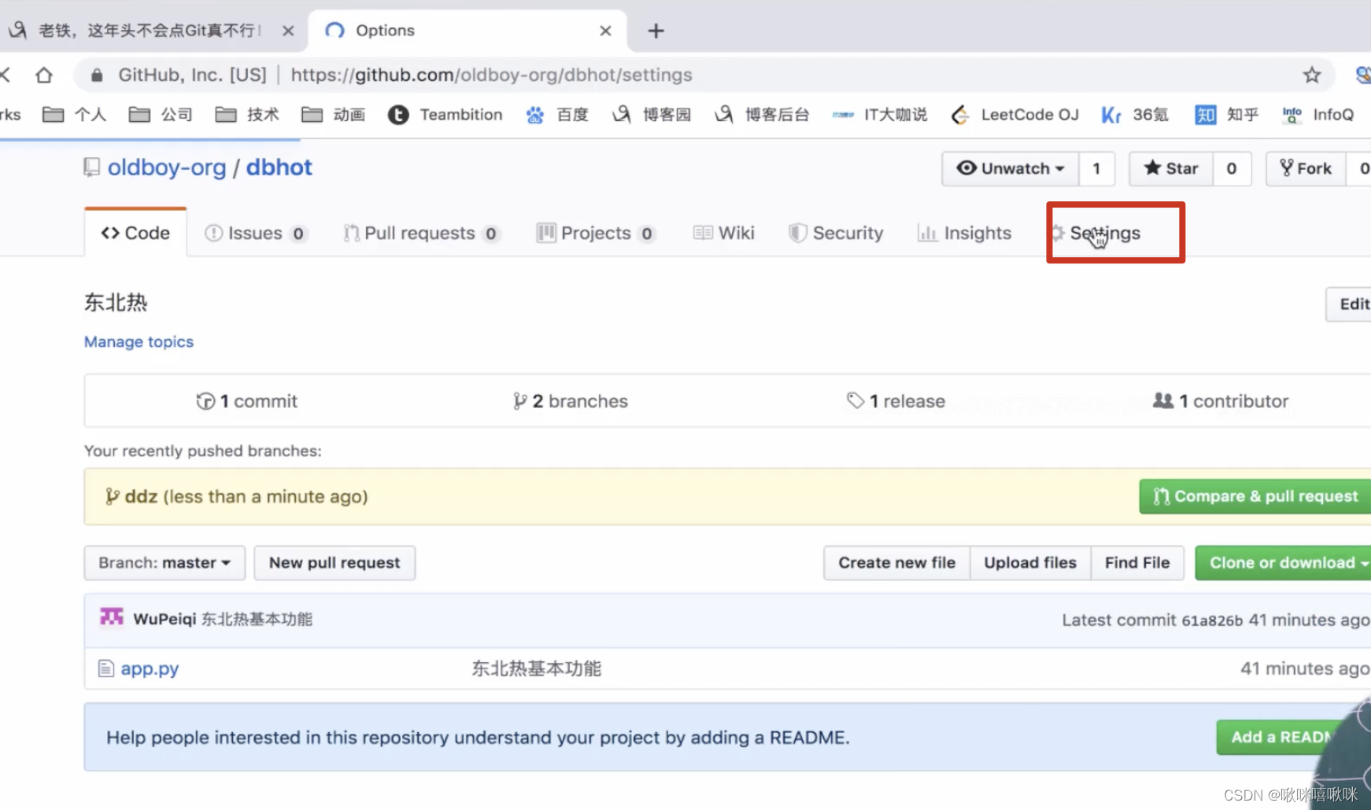Viewport: 1371px width, 810px height.
Task: Edit the repository description
Action: click(x=1349, y=304)
